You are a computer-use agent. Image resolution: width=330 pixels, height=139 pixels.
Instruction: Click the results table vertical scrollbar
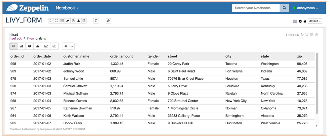tap(317, 84)
